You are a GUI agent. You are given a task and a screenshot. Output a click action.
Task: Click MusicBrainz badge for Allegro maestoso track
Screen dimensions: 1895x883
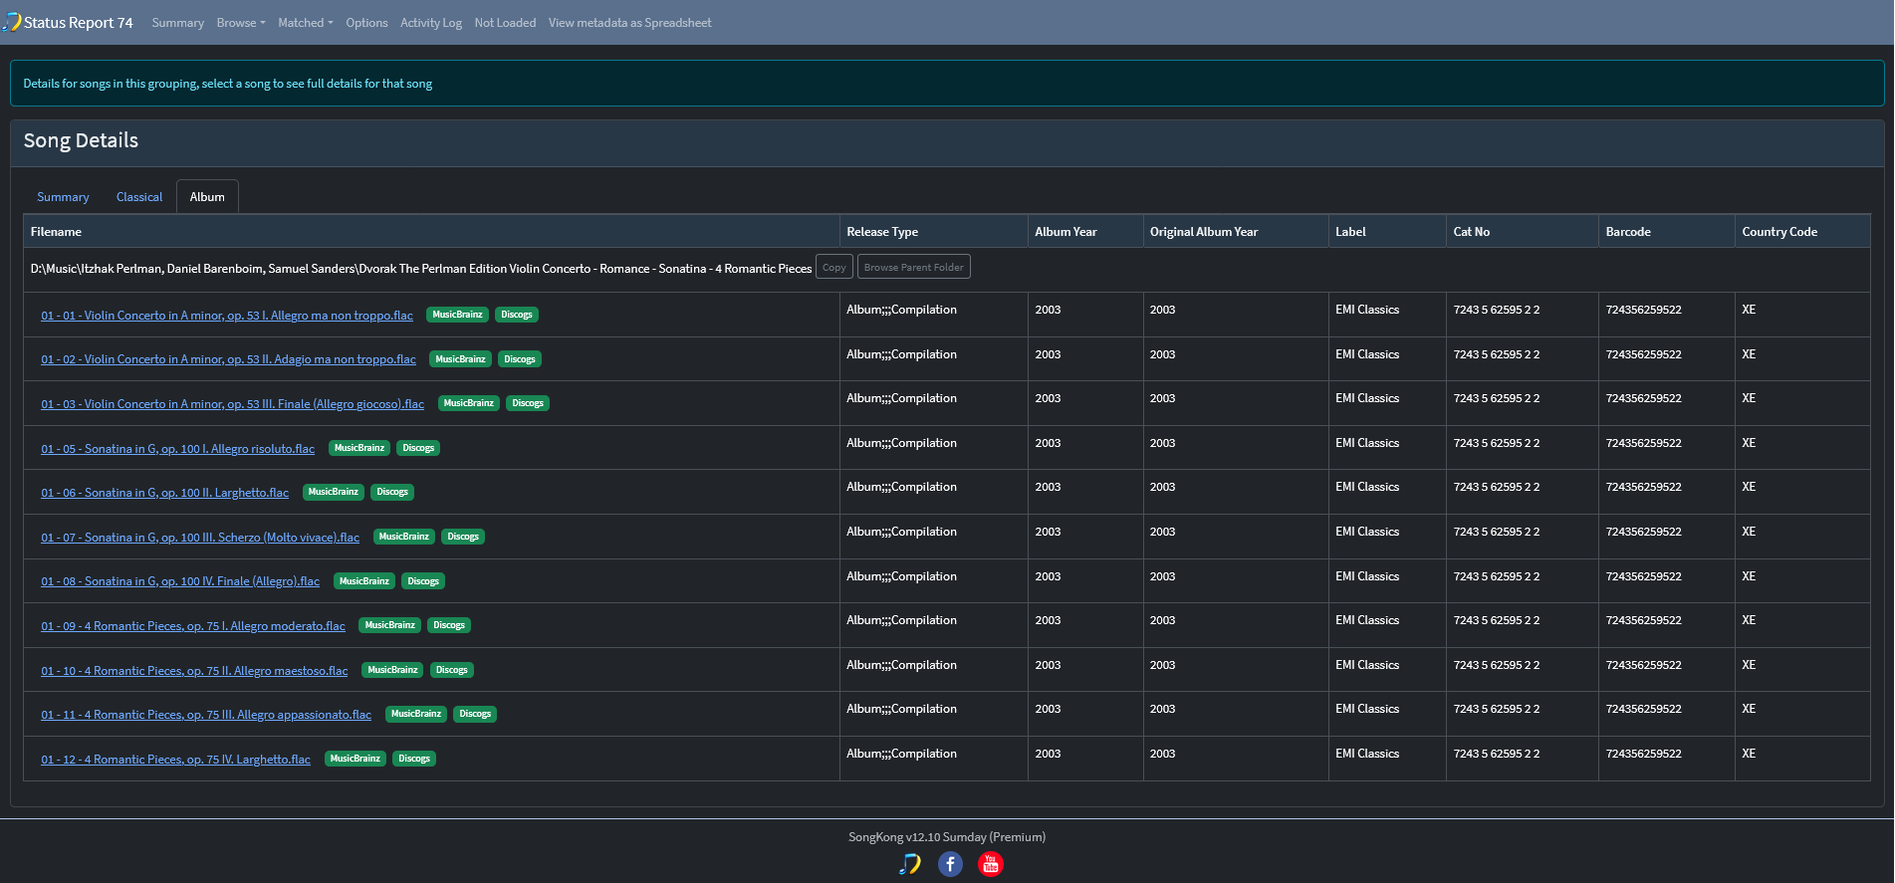coord(392,670)
